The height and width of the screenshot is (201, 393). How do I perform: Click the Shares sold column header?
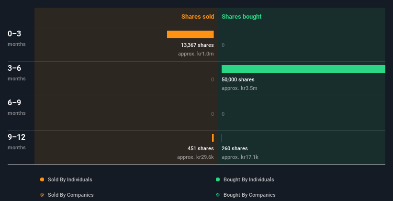198,17
